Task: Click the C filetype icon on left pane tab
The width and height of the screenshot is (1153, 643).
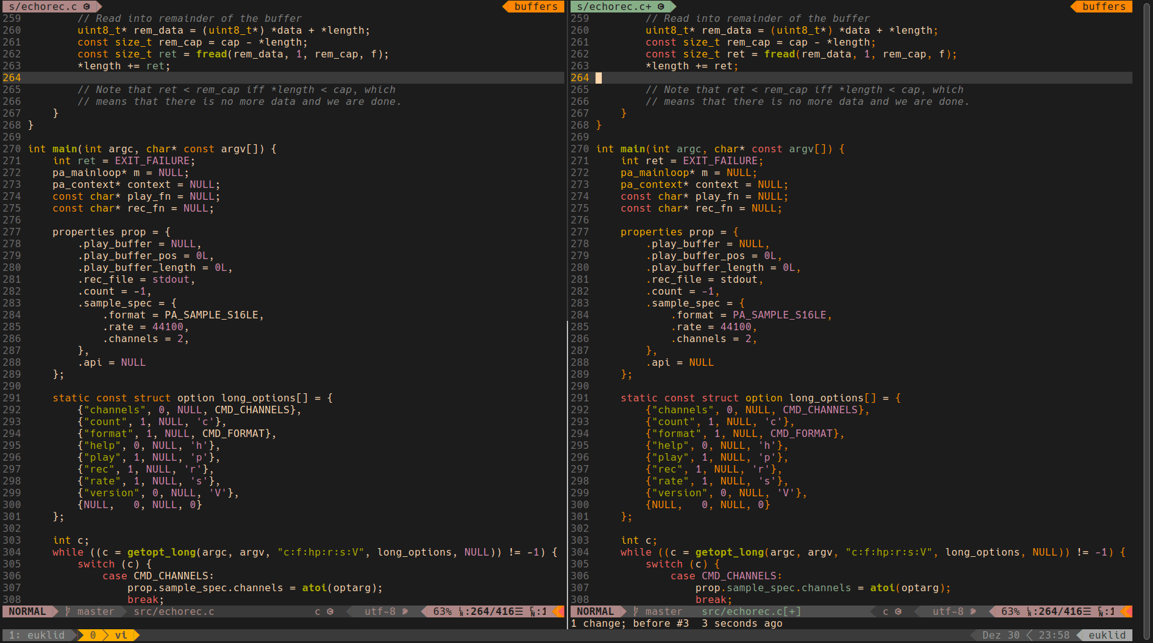Action: pos(87,6)
